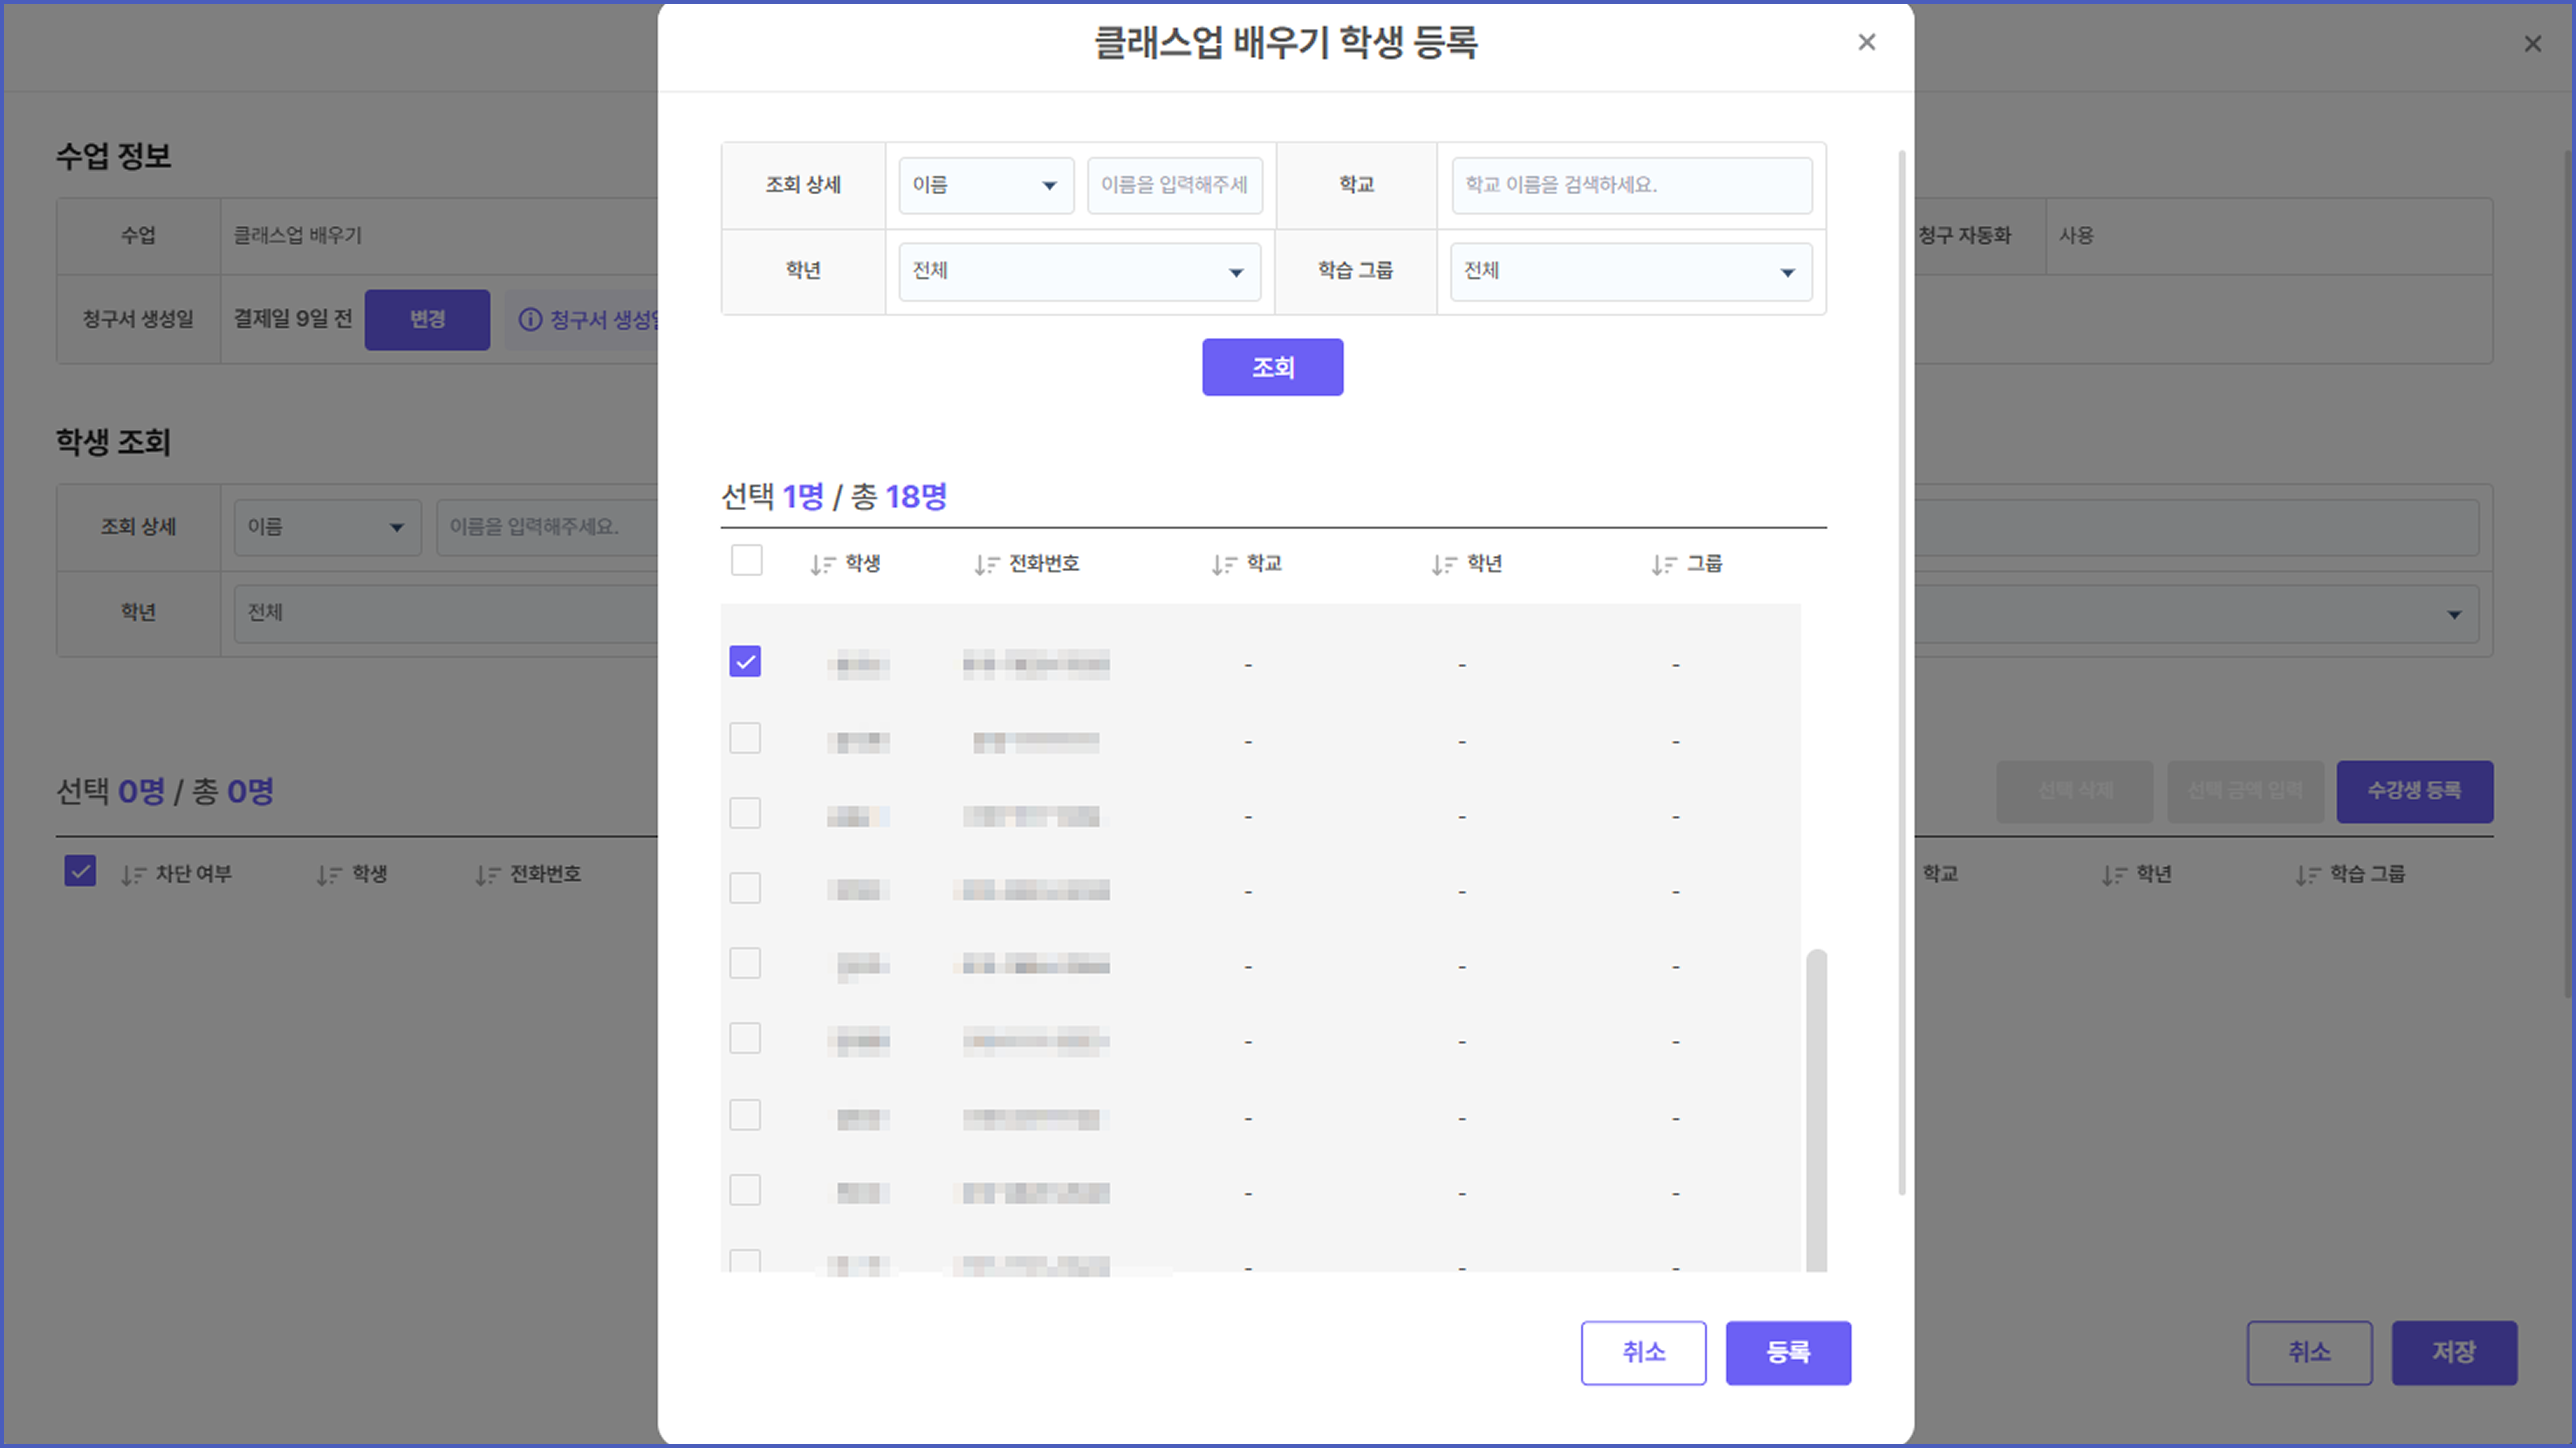Image resolution: width=2576 pixels, height=1448 pixels.
Task: Toggle select-all checkbox in modal table header
Action: coord(746,560)
